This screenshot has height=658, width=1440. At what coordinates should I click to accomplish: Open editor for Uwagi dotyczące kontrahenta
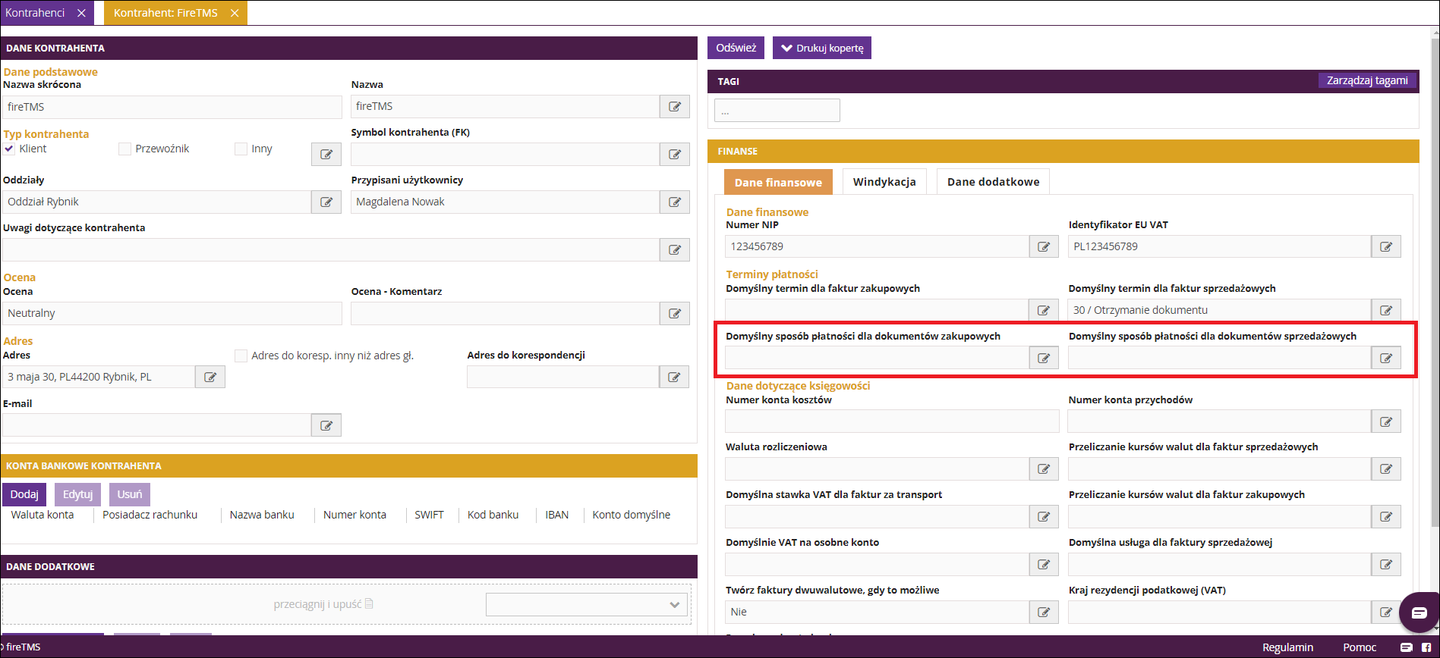click(674, 250)
